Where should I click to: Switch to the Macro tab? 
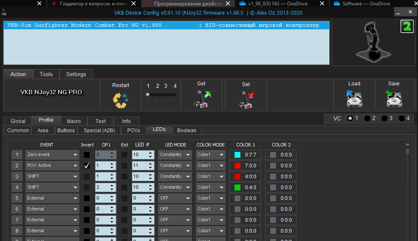[74, 121]
